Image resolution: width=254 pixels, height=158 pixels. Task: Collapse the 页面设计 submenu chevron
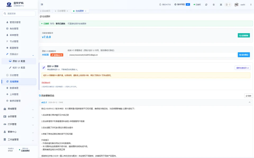click(33, 56)
